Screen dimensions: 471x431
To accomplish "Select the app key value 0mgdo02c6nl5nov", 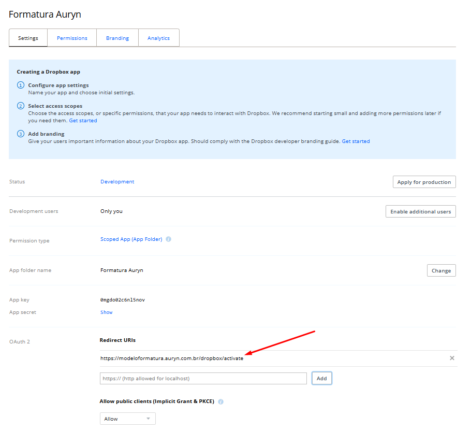I will 123,300.
